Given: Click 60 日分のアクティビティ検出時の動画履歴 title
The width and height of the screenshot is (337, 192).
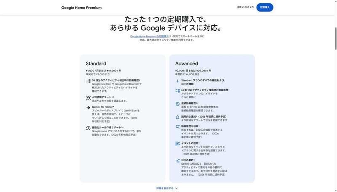Looking at the screenshot, I should (205, 90).
